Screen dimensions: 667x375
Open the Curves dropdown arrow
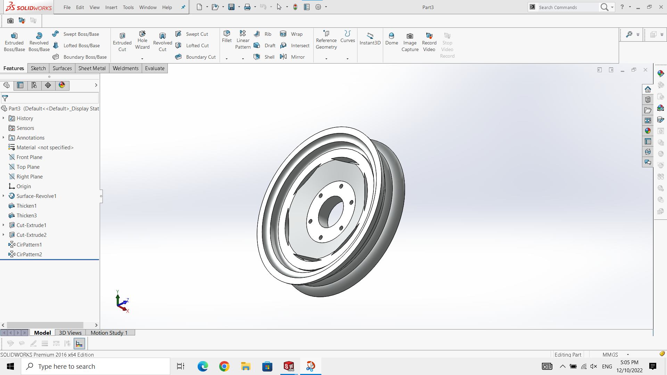(x=347, y=59)
